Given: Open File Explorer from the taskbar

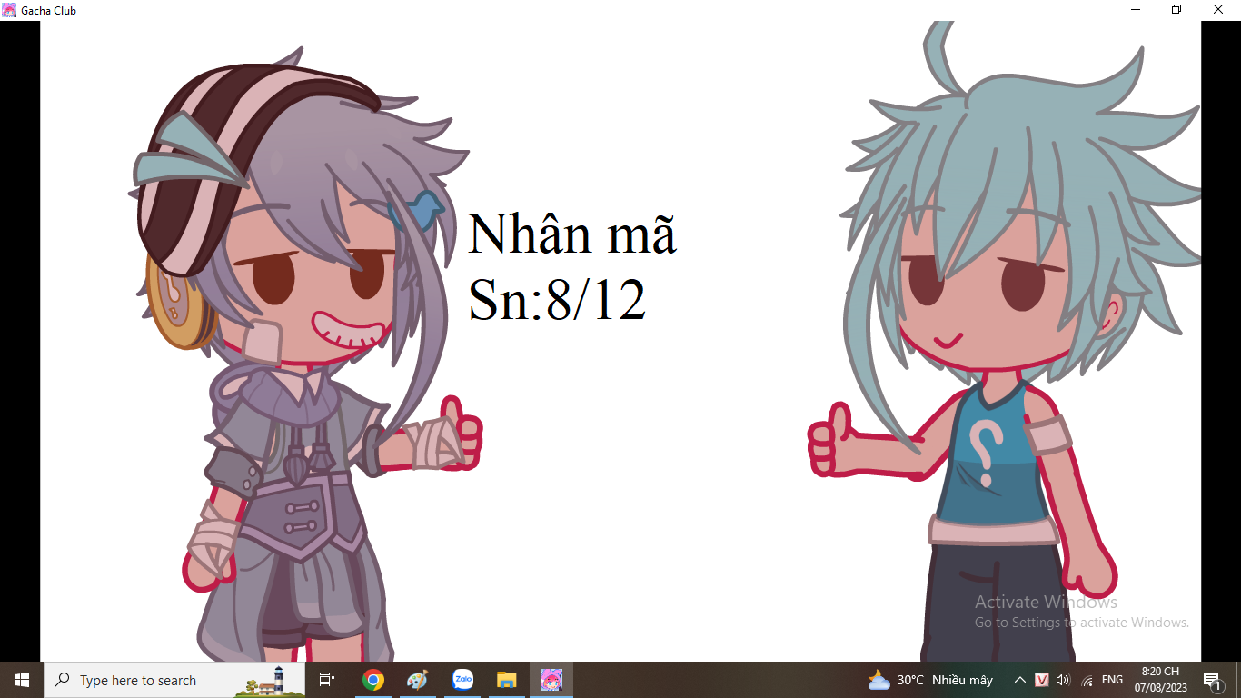Looking at the screenshot, I should [x=507, y=680].
